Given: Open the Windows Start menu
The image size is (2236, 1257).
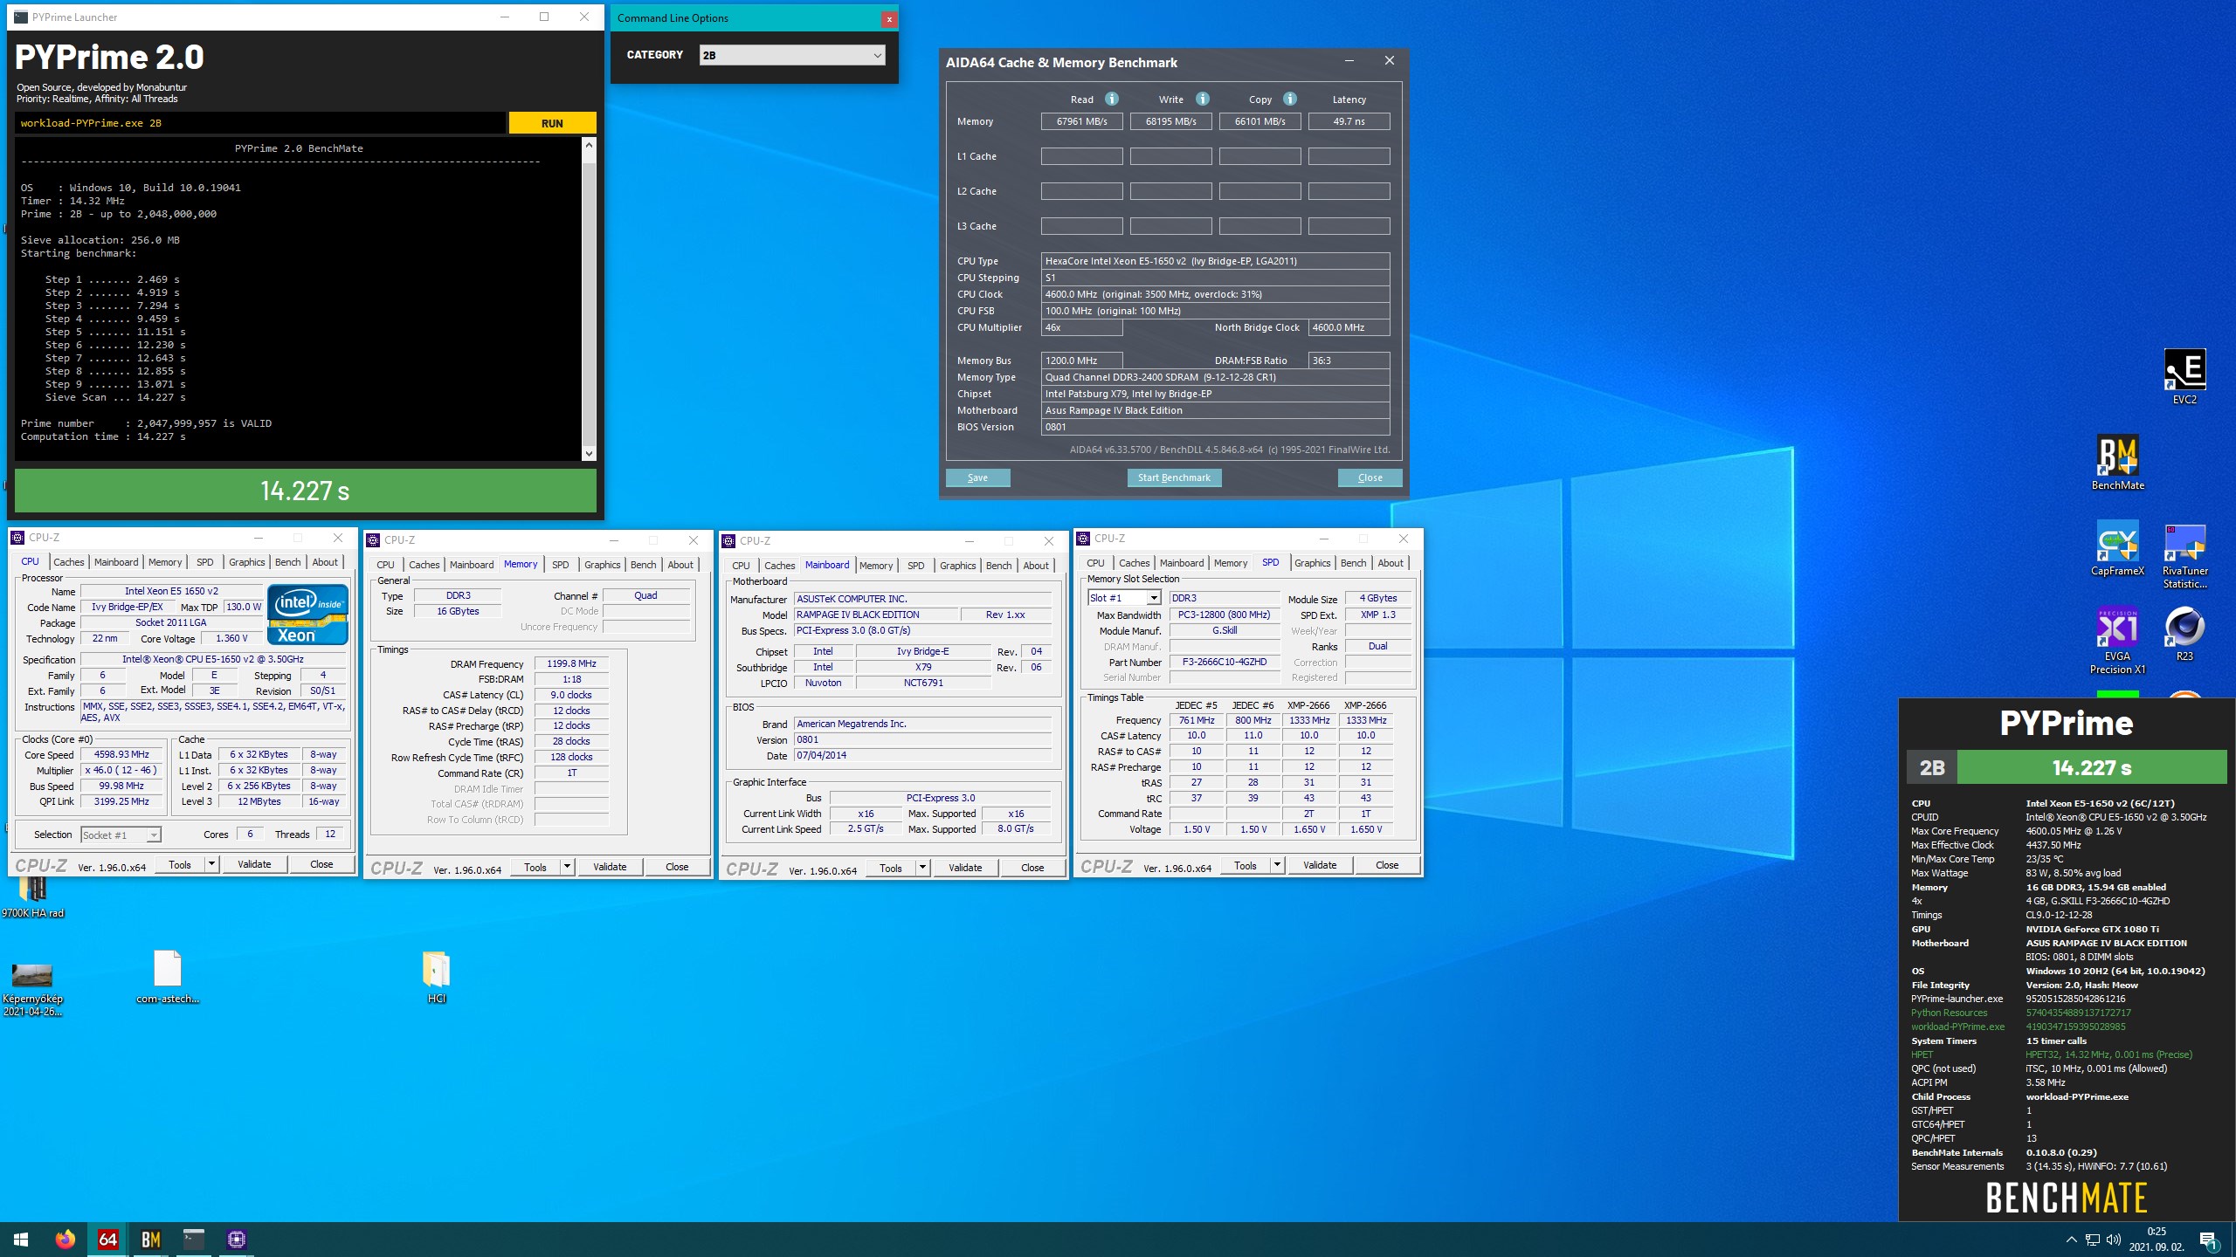Looking at the screenshot, I should pos(21,1240).
